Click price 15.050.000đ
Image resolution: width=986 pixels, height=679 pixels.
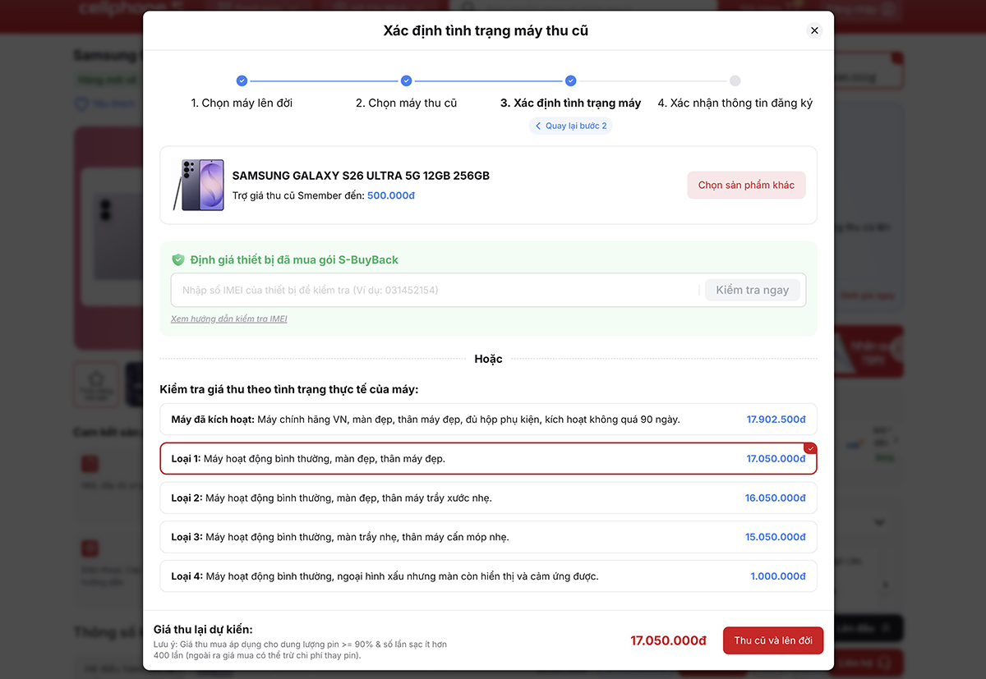pos(776,537)
